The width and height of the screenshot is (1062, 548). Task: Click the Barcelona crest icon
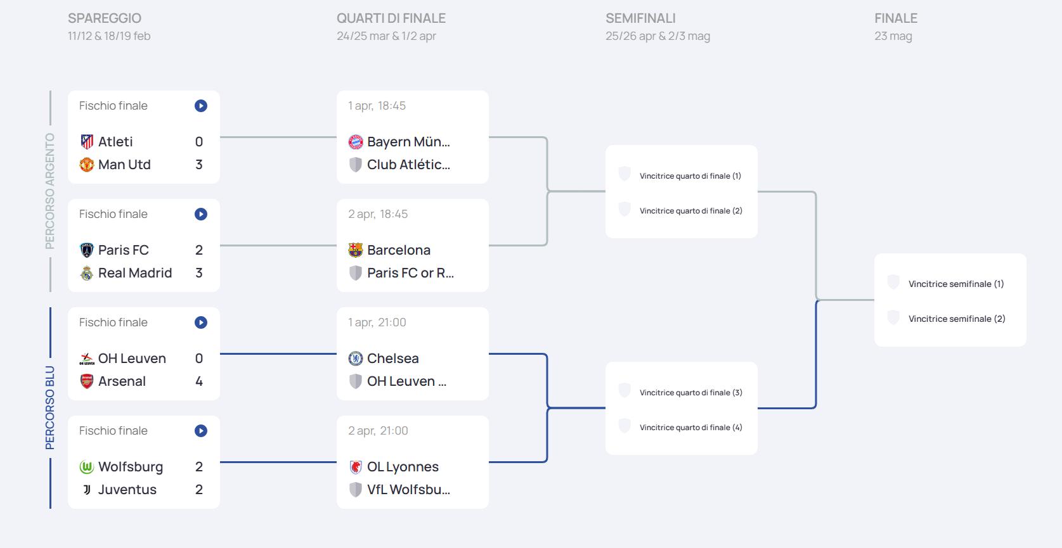[x=356, y=250]
